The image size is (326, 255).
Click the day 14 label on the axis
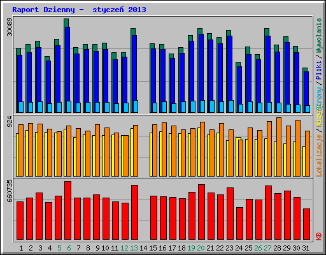click(143, 248)
